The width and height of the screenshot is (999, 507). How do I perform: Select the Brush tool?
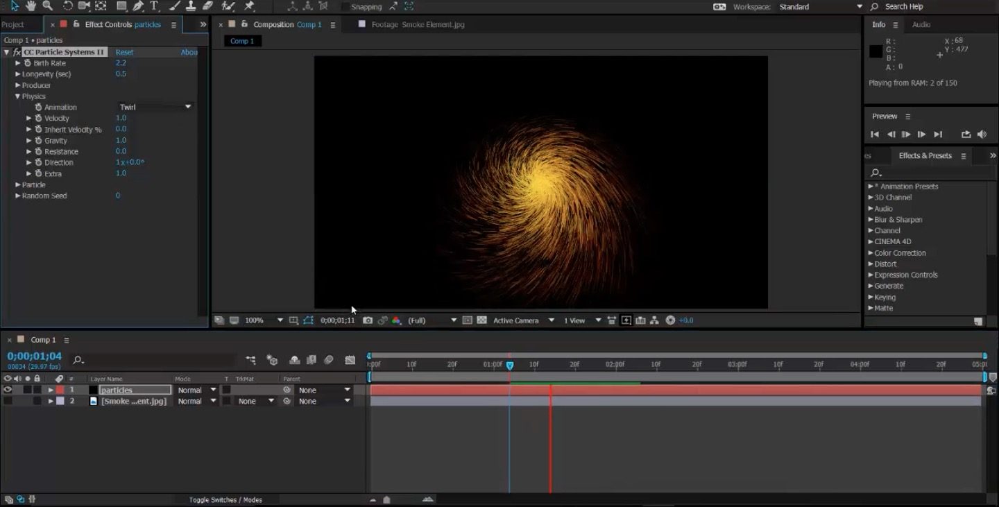click(175, 6)
